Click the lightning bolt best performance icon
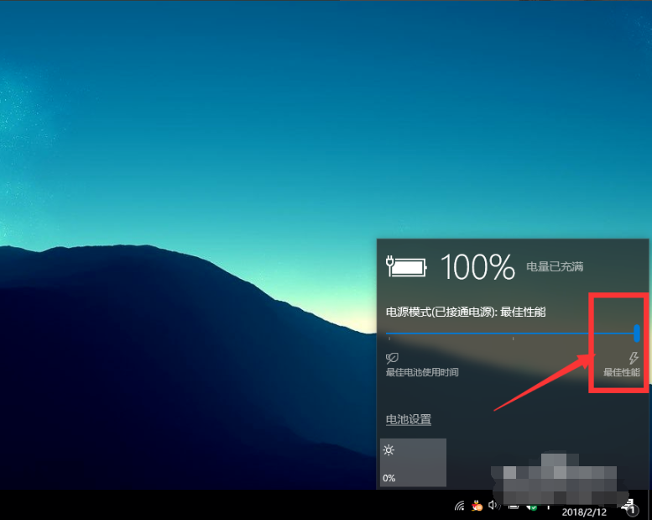652x520 pixels. [x=634, y=358]
